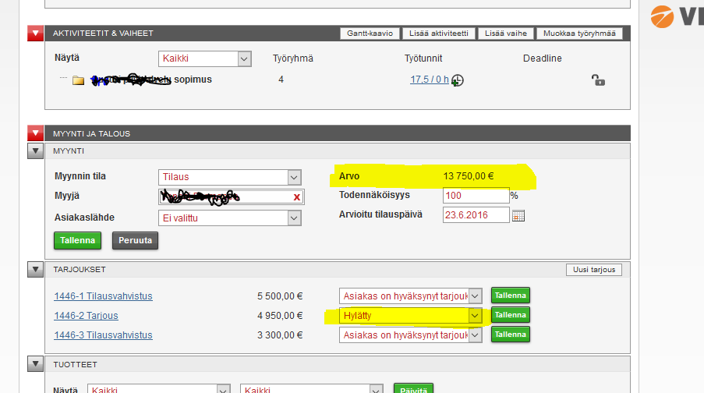The image size is (704, 393).
Task: Click the 4 950,00 € amount
Action: point(280,316)
